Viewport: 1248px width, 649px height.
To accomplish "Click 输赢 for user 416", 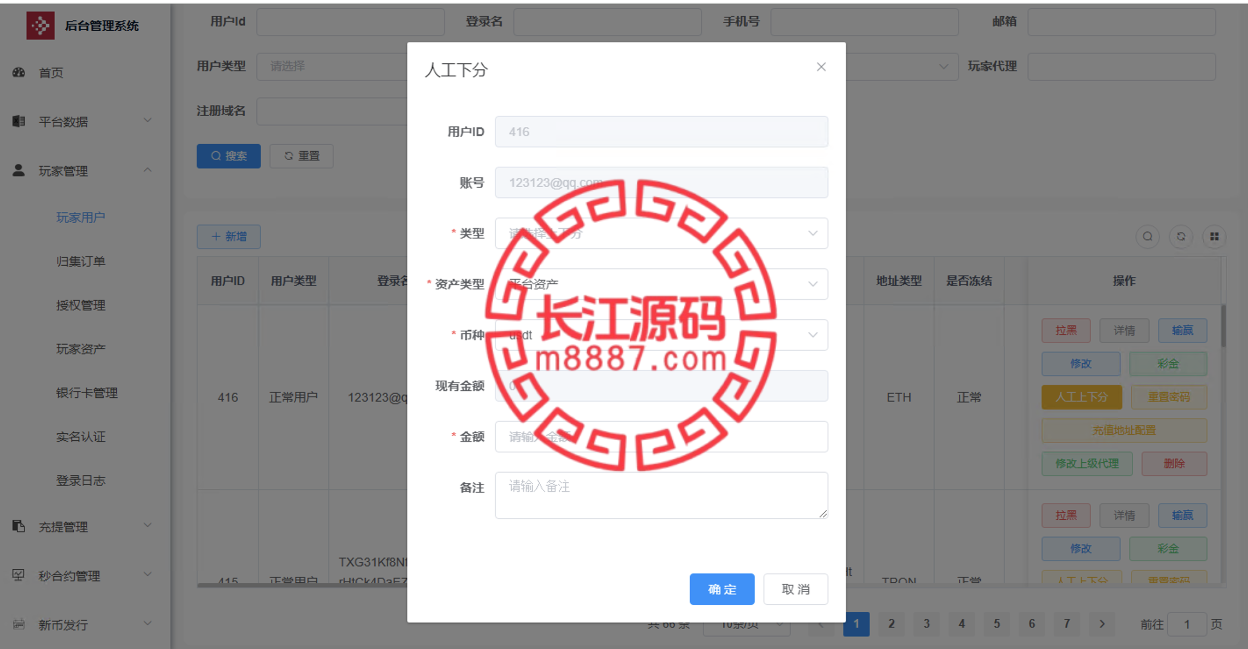I will tap(1182, 331).
